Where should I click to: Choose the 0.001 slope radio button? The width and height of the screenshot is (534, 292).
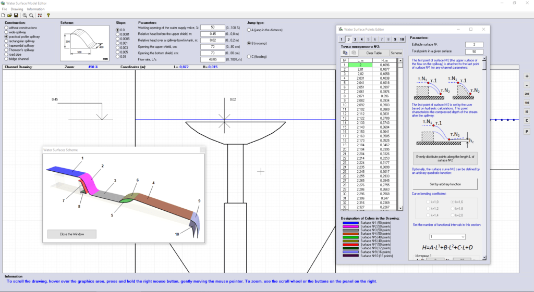point(117,43)
